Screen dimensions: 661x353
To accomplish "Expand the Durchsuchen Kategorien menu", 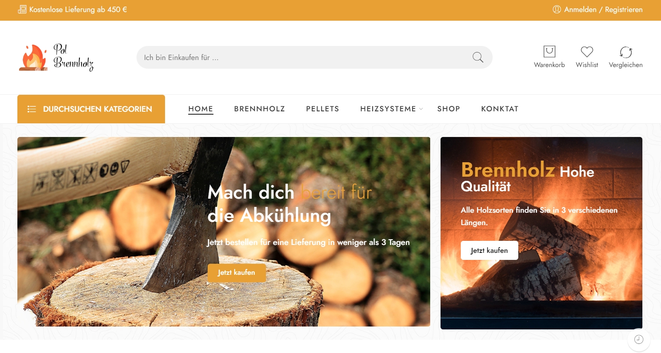I will pyautogui.click(x=91, y=109).
